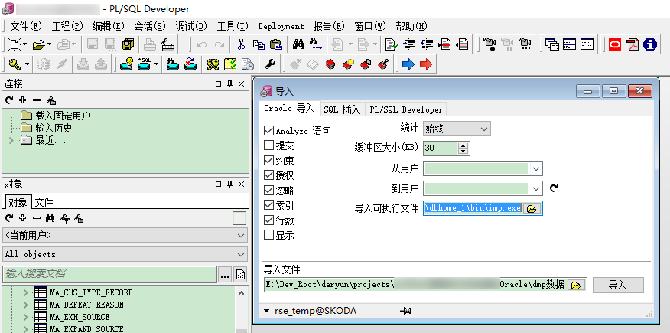Click the PDF manuals icon
Screen dimensions: 670x333
point(633,44)
